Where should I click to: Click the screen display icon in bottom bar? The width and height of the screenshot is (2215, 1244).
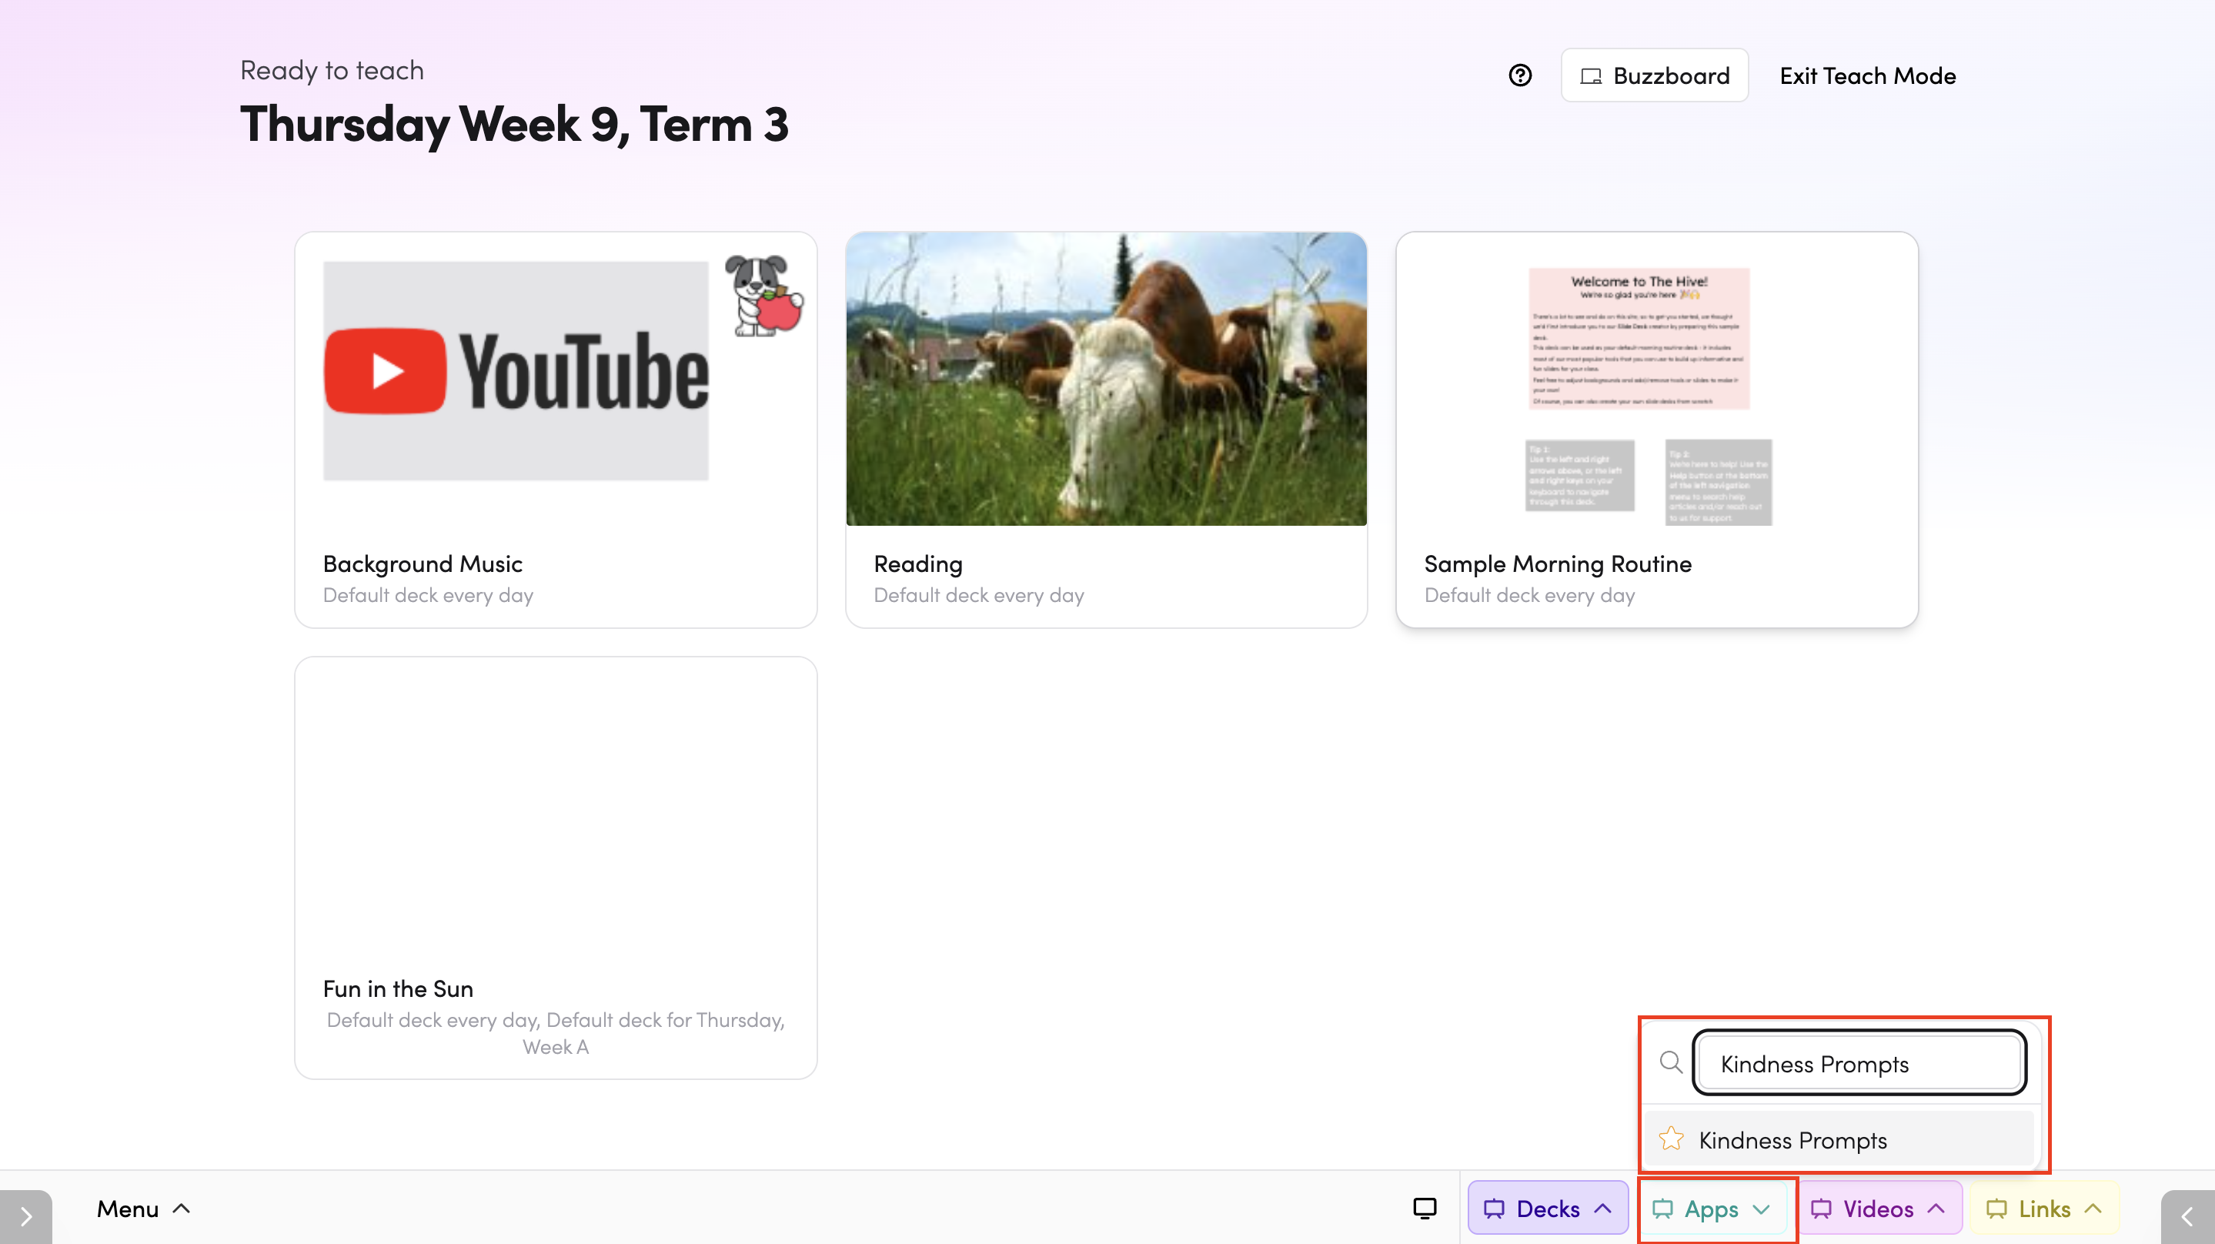(x=1424, y=1209)
